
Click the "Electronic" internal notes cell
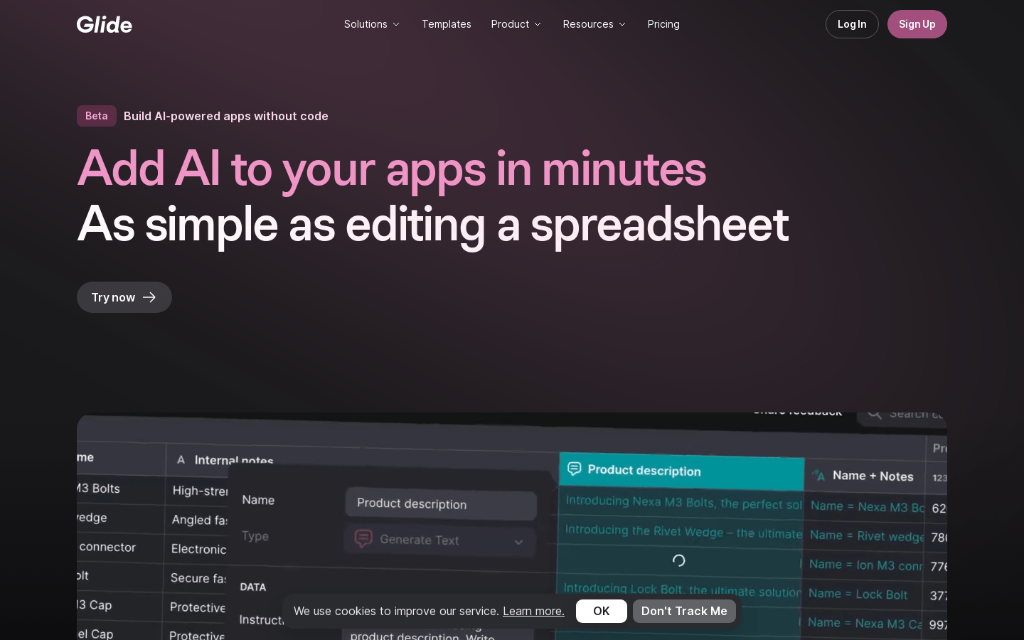(198, 549)
